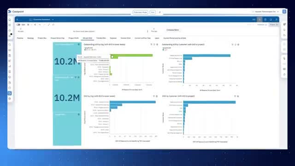This screenshot has width=295, height=166.
Task: Open the list menu dropdown in edit toolbar
Action: pyautogui.click(x=29, y=24)
